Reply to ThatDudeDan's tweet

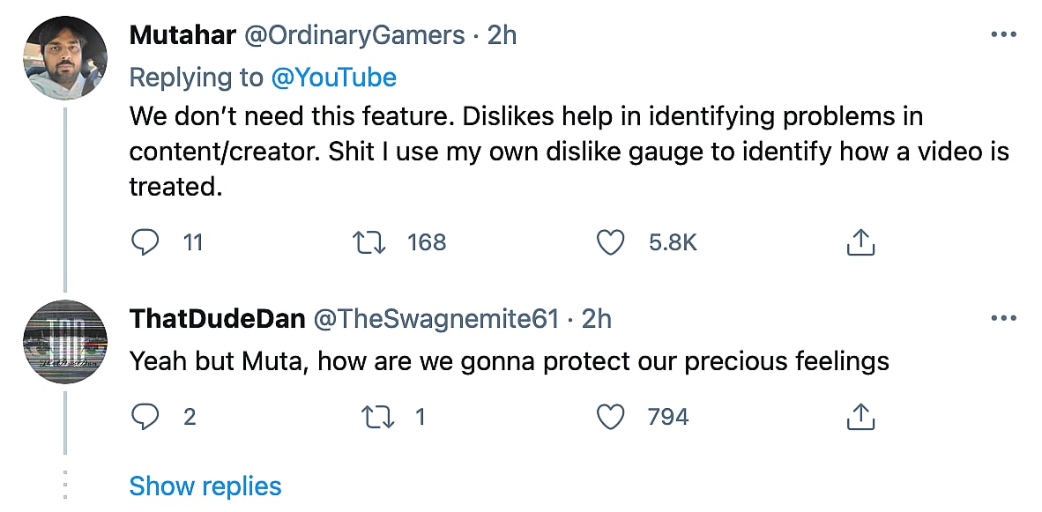point(145,416)
